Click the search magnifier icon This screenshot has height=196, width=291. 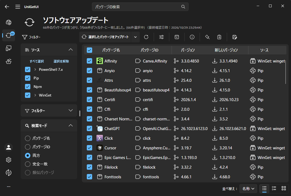183,7
